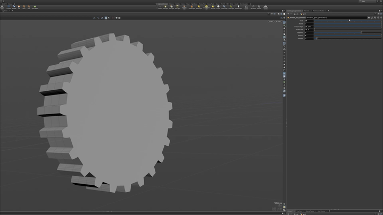383x215 pixels.
Task: Click the Teeth value input field
Action: (309, 21)
